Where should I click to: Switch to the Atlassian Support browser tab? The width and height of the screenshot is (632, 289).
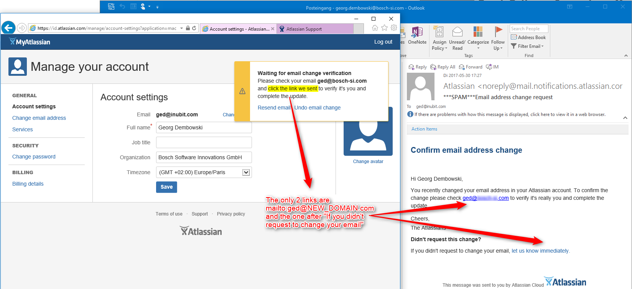tap(315, 29)
